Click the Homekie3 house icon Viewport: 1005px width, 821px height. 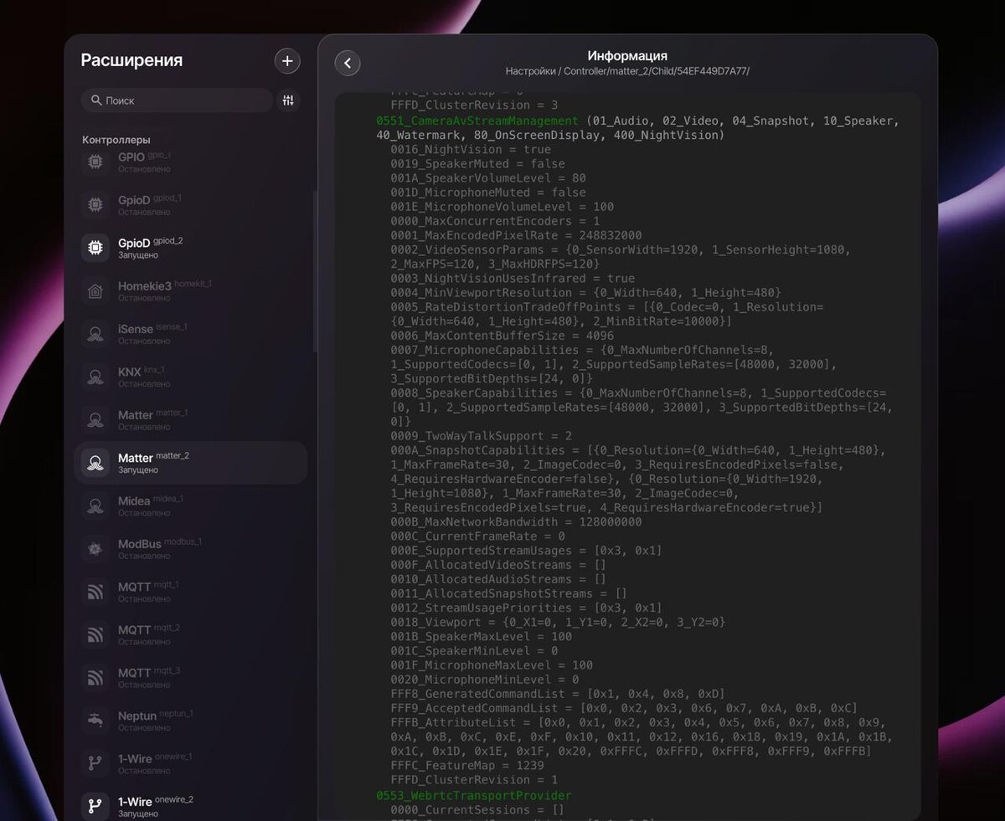(95, 290)
